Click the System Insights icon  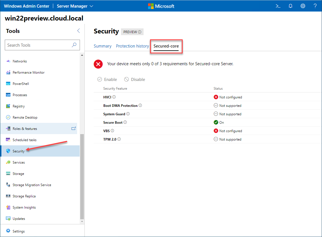[8, 207]
